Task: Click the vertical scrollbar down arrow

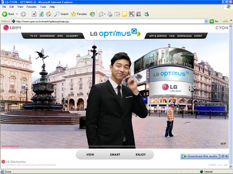Action: 231,166
